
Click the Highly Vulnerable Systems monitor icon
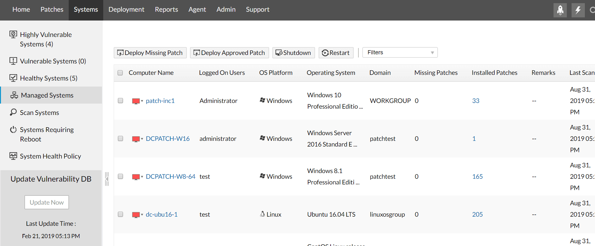tap(13, 34)
